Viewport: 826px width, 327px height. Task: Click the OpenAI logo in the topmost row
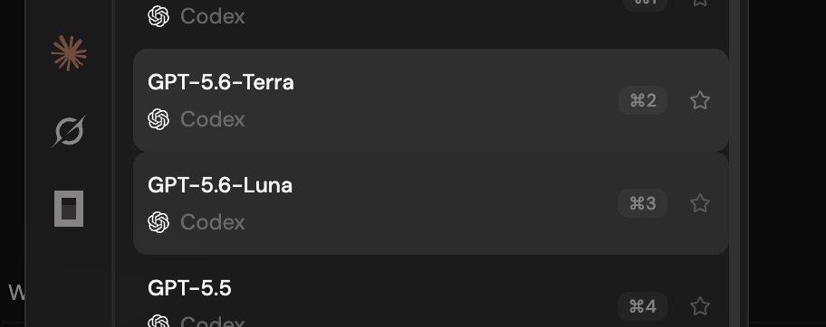(x=158, y=15)
